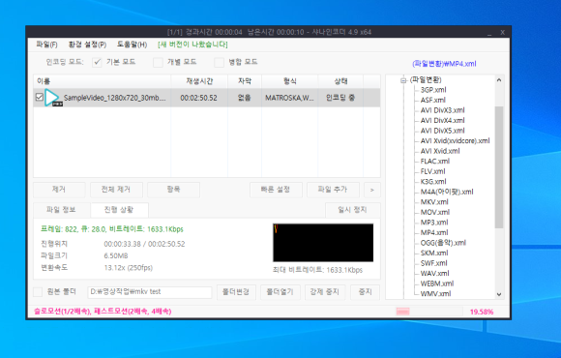Click the 자막 column header
The height and width of the screenshot is (358, 561).
click(x=245, y=81)
